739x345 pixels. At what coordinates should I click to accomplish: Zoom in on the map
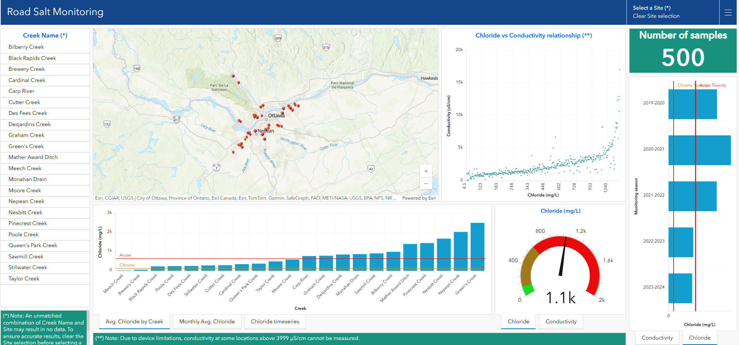click(x=426, y=171)
